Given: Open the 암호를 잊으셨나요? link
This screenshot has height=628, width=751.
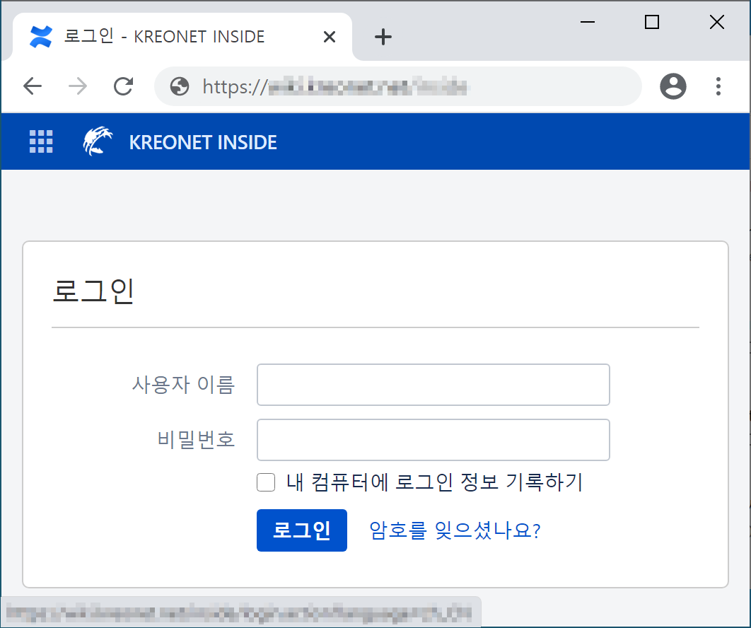Looking at the screenshot, I should pos(455,530).
